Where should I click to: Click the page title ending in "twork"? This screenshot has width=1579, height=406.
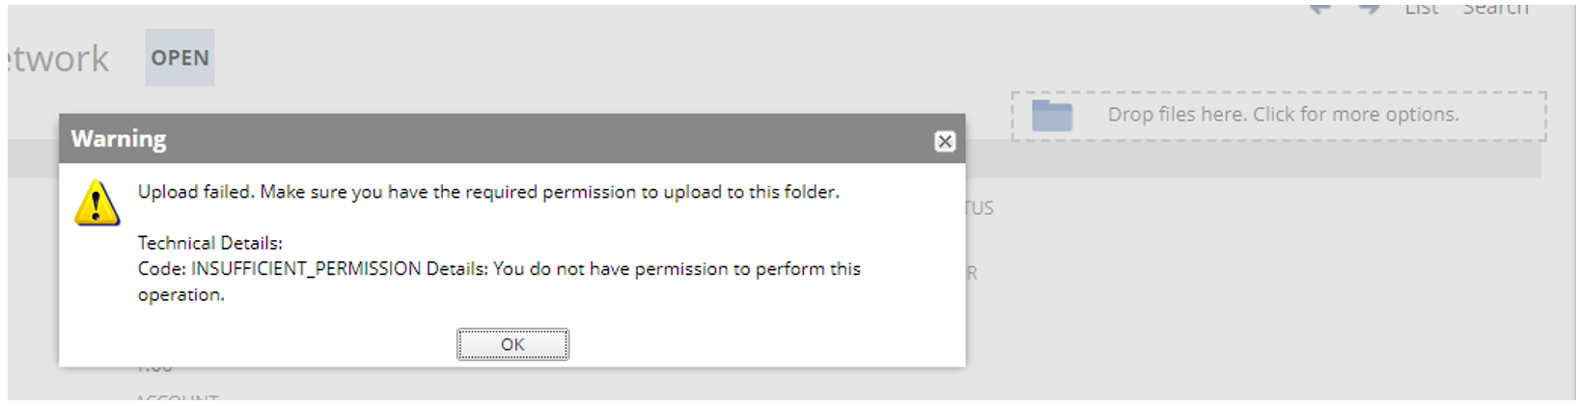[x=58, y=59]
